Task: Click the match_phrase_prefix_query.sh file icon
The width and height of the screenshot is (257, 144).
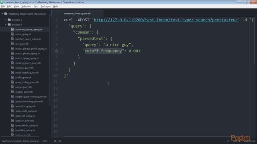Action: (12, 48)
